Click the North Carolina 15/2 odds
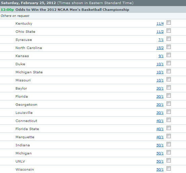Screen dimensions: 186x173 tap(160, 48)
